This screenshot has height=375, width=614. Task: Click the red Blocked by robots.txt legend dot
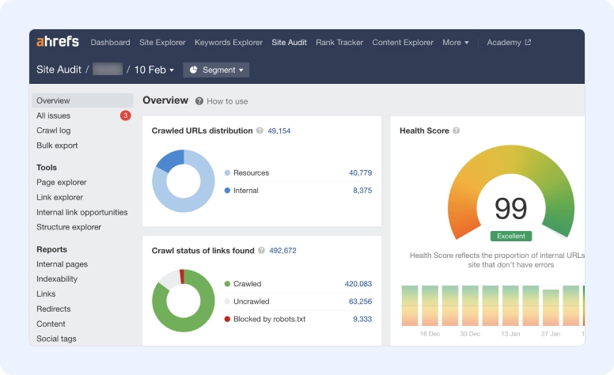227,319
